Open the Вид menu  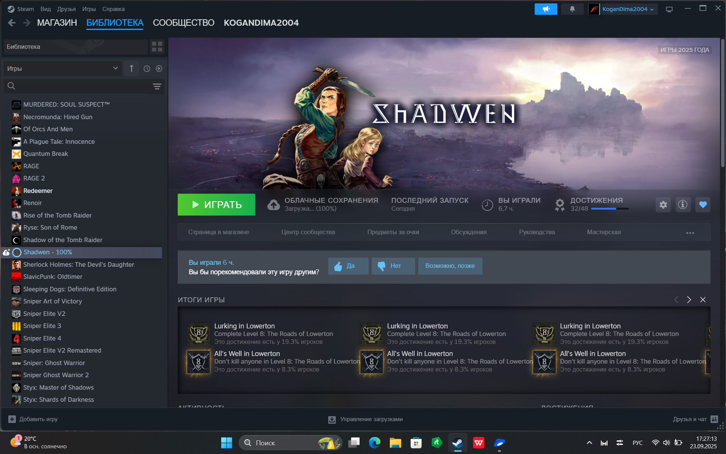pos(46,9)
